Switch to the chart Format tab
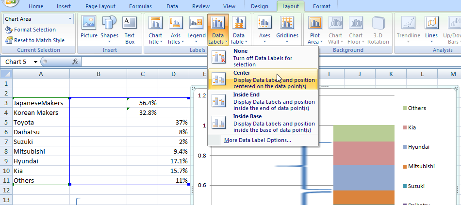 [x=321, y=6]
